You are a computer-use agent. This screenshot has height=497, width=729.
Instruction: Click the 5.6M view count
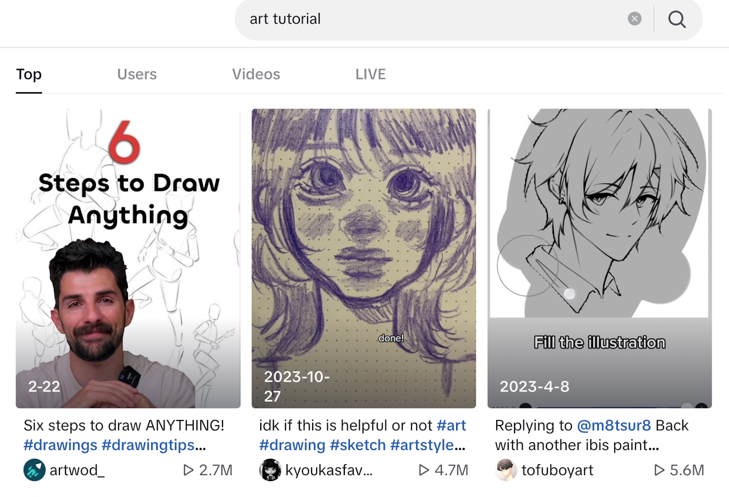click(x=687, y=470)
